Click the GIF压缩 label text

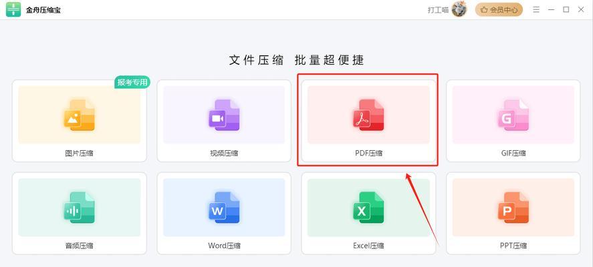[x=513, y=154]
